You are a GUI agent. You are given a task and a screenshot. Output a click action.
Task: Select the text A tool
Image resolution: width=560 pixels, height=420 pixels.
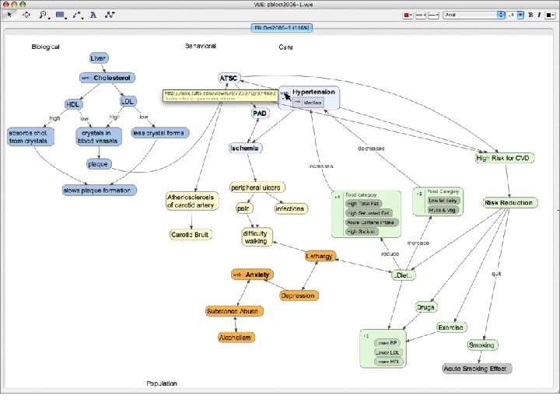(93, 15)
